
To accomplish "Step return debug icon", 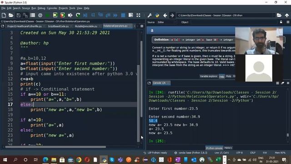I will click(x=108, y=15).
